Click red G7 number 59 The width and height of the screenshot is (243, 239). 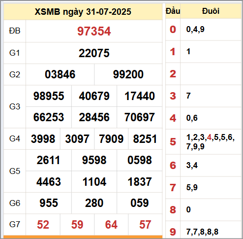click(x=77, y=225)
